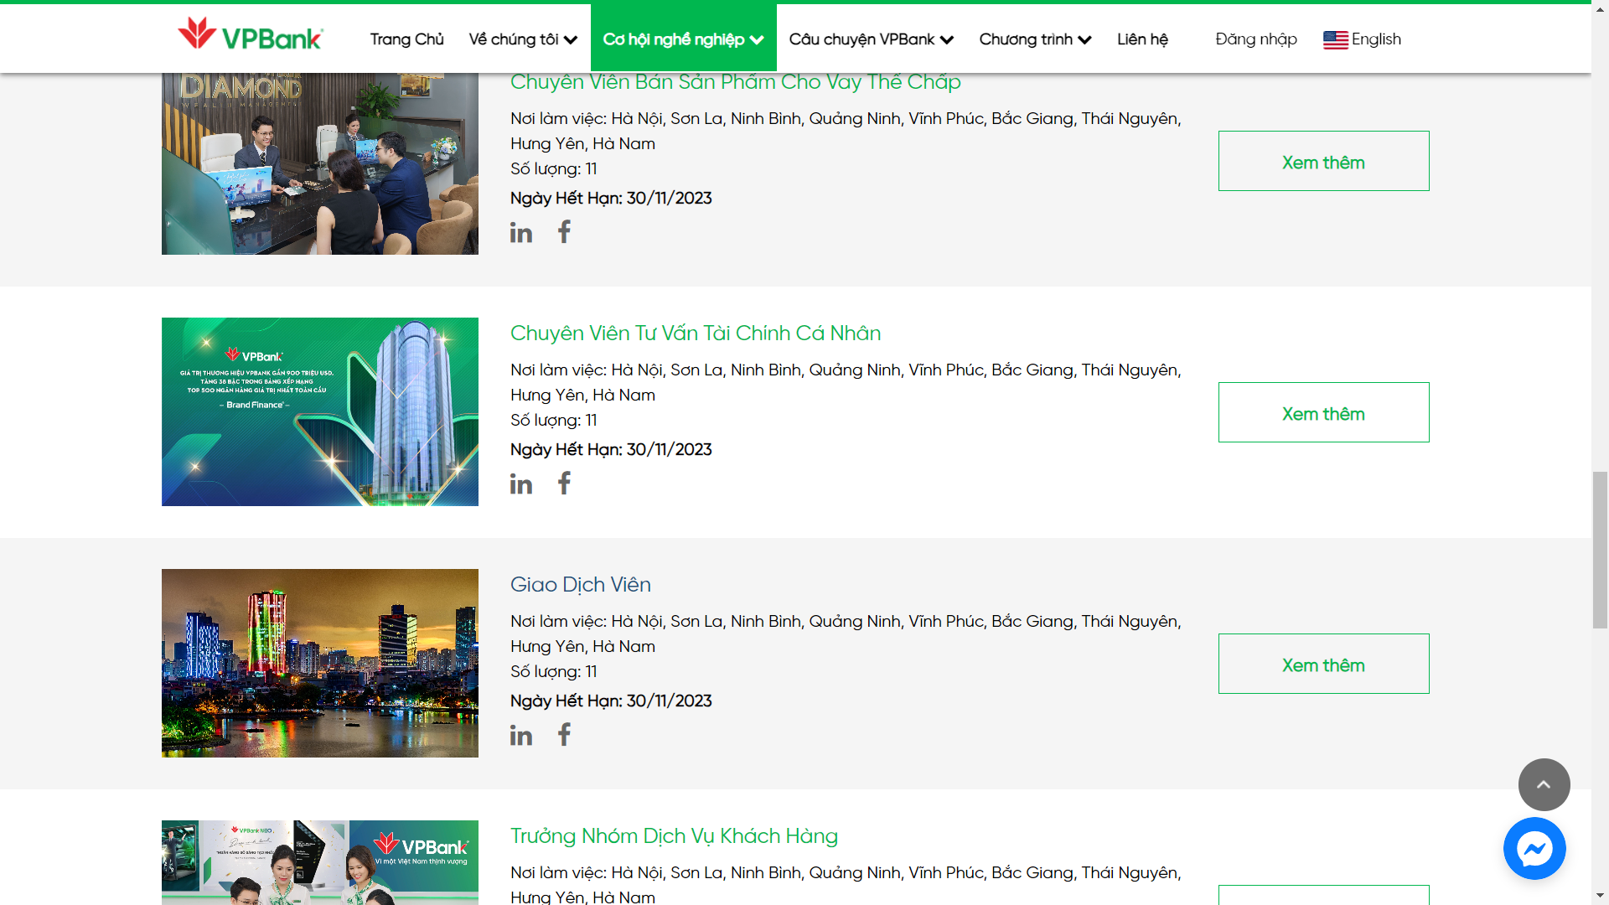Share Giao Dịch Viên job on Facebook
The image size is (1609, 905).
[x=565, y=735]
